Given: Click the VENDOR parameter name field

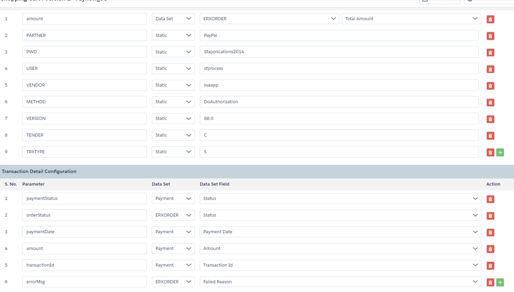Looking at the screenshot, I should [x=84, y=85].
